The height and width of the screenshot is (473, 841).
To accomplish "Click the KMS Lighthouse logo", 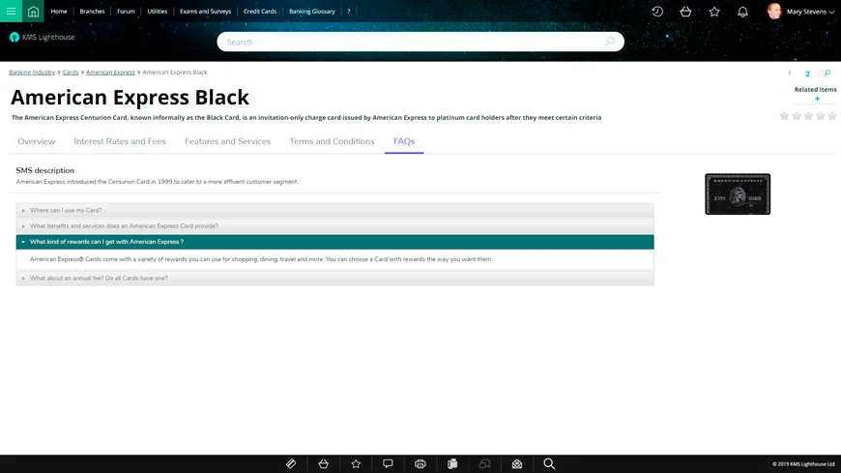I will click(x=42, y=37).
